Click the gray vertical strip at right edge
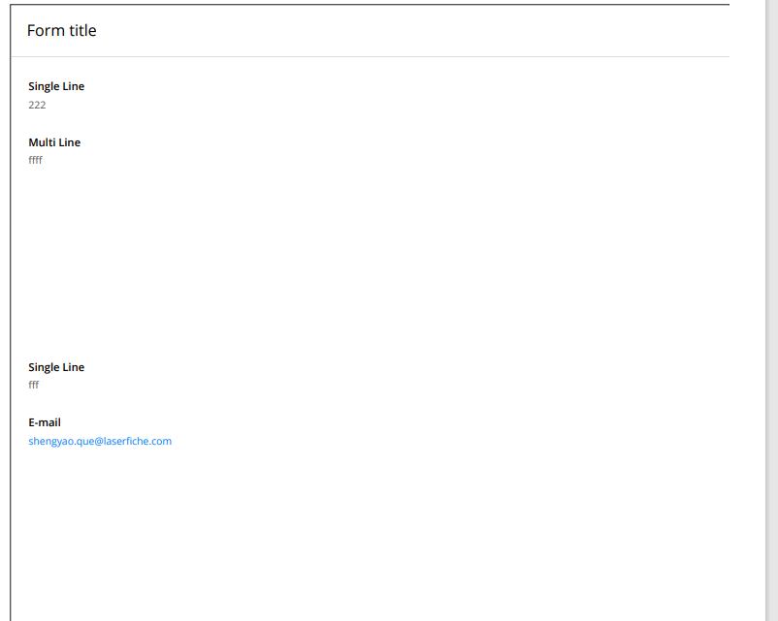The width and height of the screenshot is (778, 621). (772, 310)
